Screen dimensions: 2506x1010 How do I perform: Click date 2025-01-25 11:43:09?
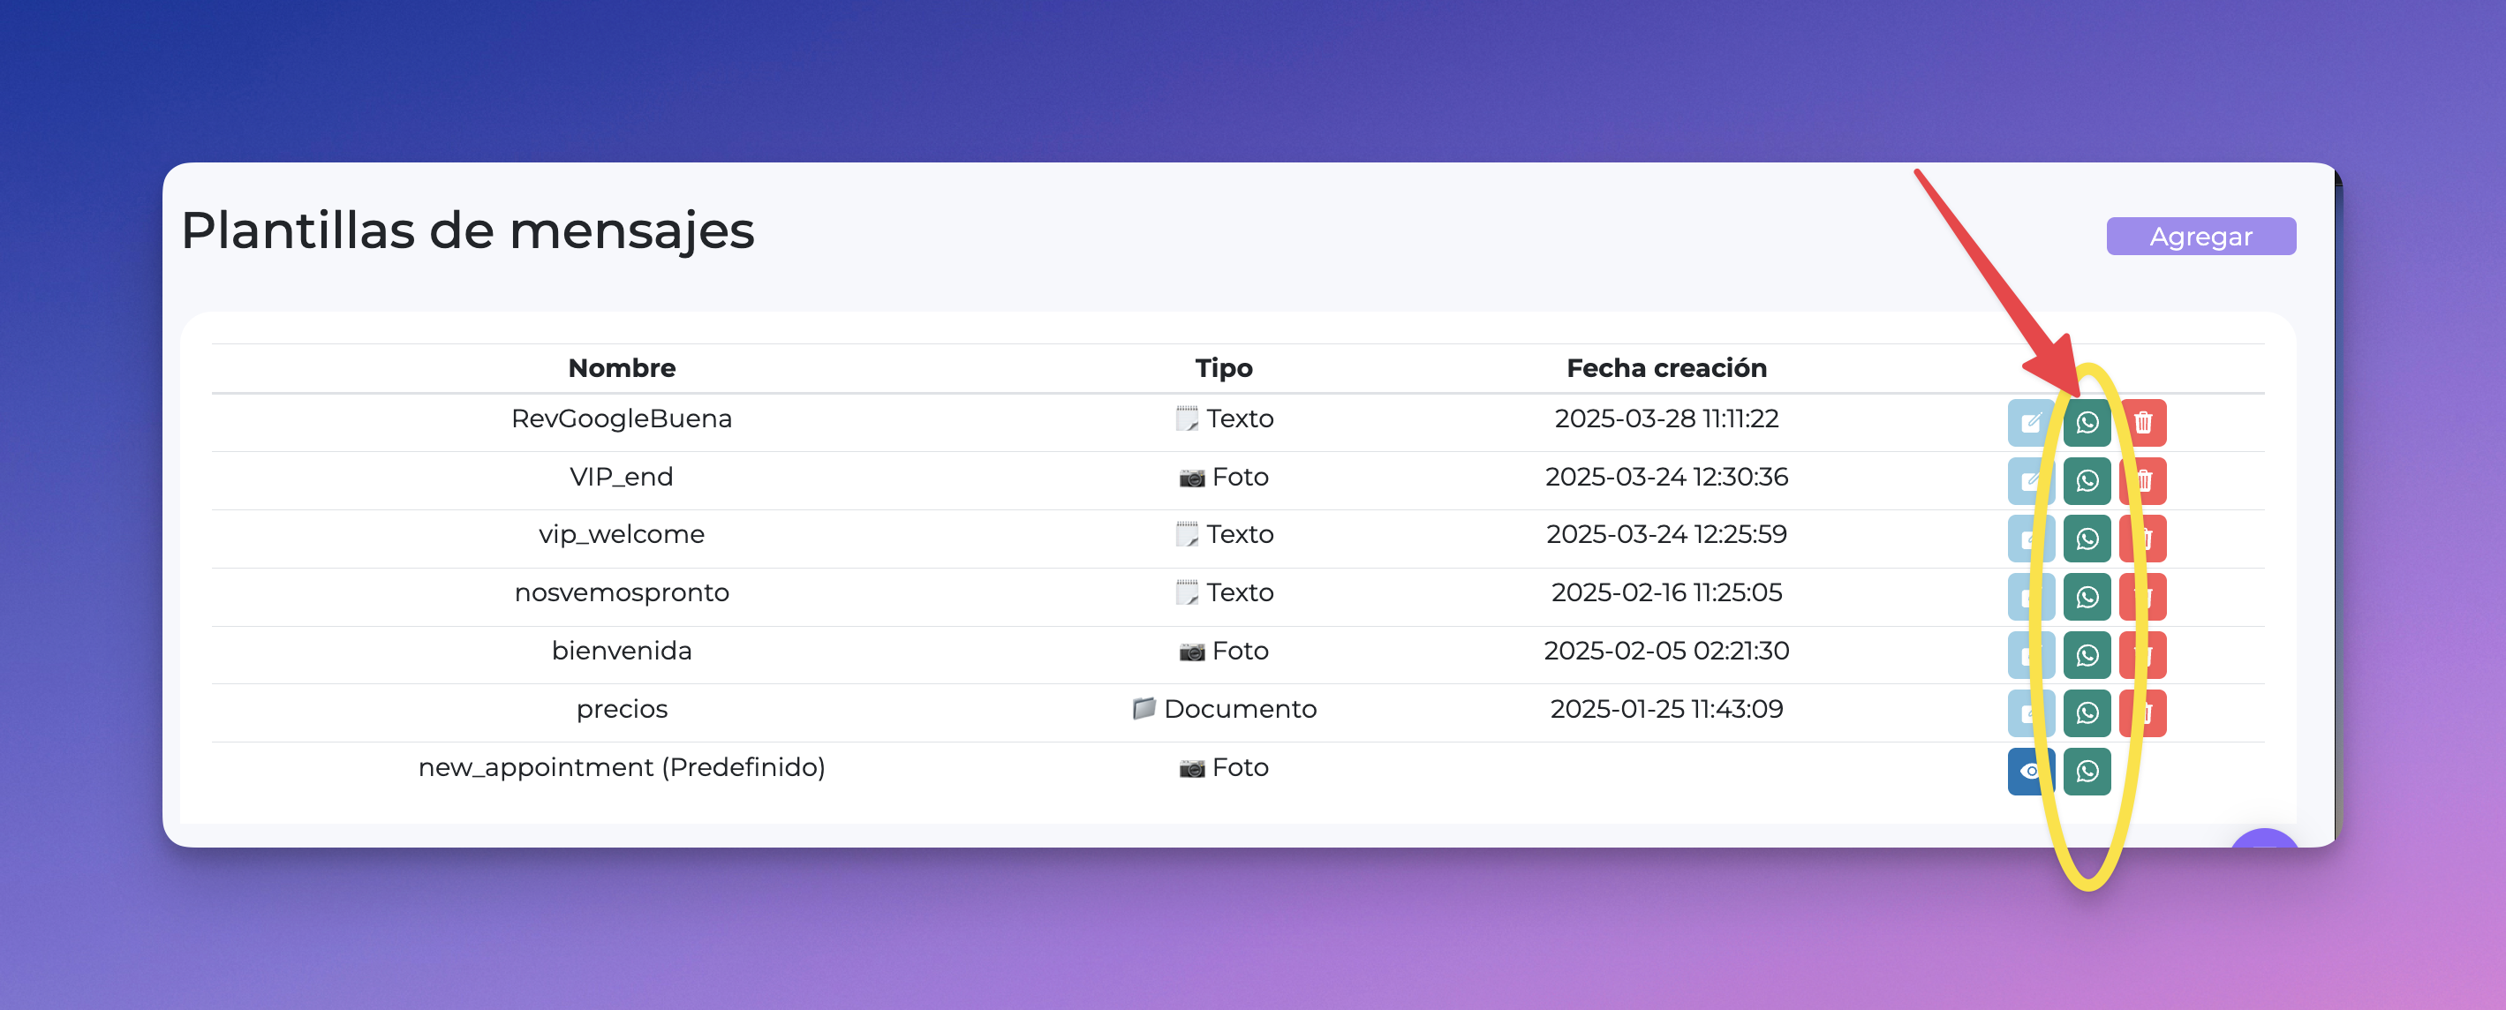[x=1666, y=708]
